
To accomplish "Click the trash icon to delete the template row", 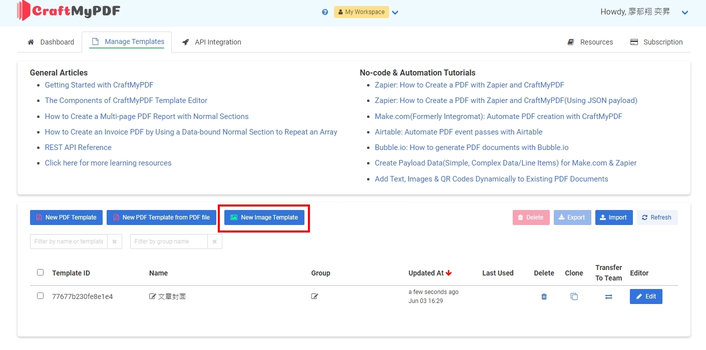I will pyautogui.click(x=544, y=296).
